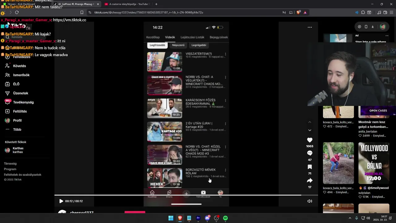
Task: Play the TikTok video
Action: click(61, 201)
